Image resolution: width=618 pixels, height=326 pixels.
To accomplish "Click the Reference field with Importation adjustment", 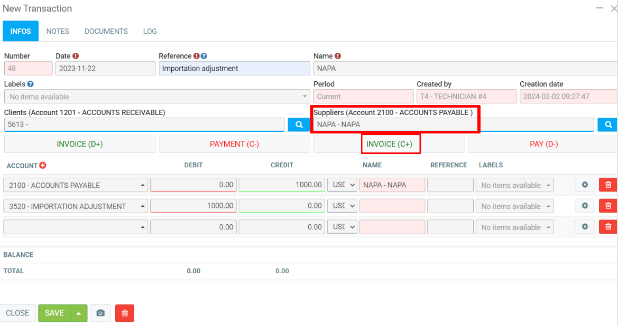I will point(234,68).
